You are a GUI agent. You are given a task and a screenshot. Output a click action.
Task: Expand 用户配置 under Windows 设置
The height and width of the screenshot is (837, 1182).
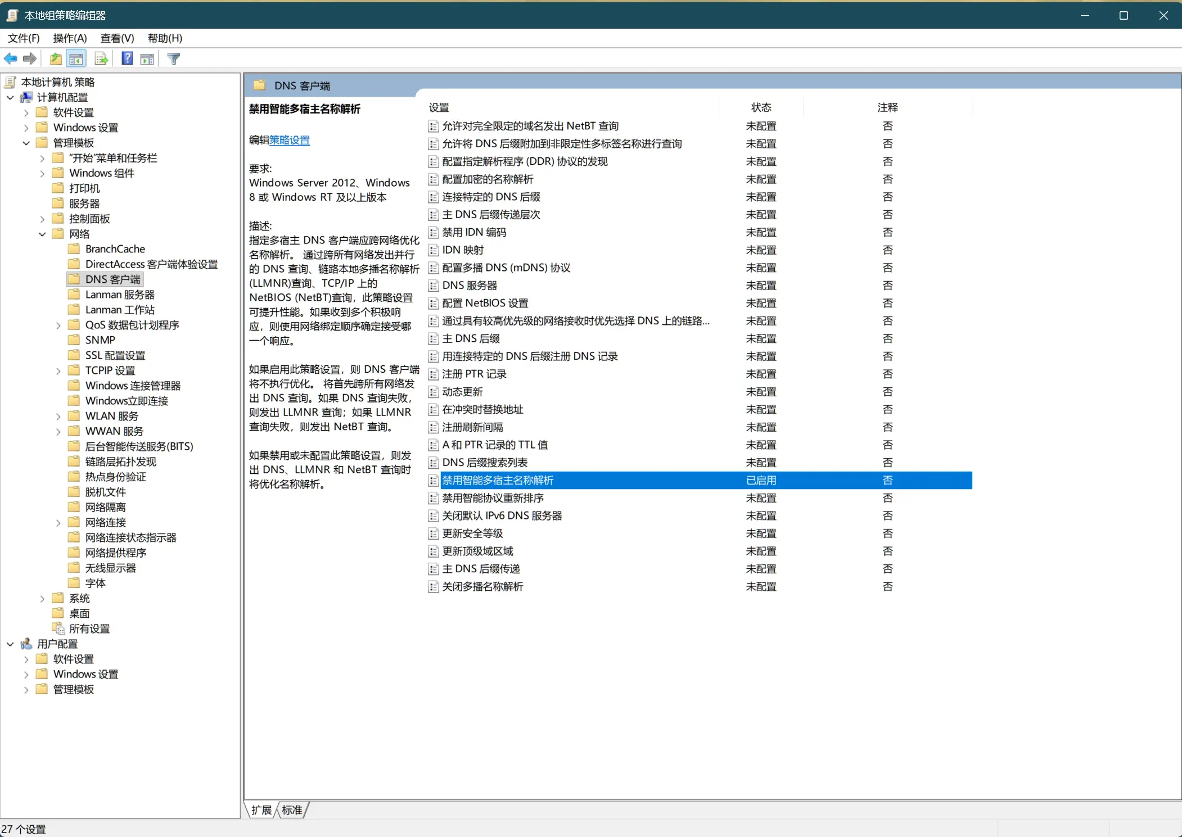click(x=25, y=673)
